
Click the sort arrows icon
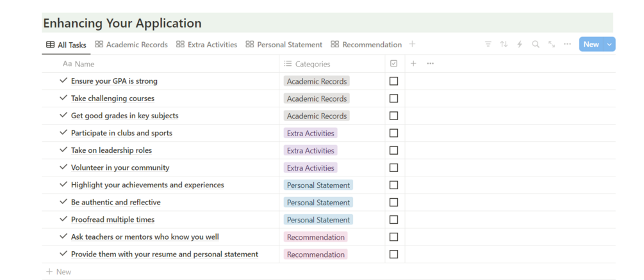click(504, 44)
